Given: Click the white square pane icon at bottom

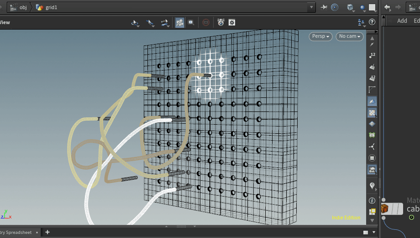Looking at the screenshot, I should click(x=366, y=233).
